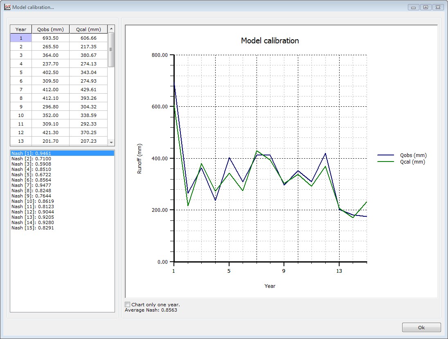Click the Qobs (mm) legend line swatch
Viewport: 448px width, 339px height.
click(x=386, y=155)
